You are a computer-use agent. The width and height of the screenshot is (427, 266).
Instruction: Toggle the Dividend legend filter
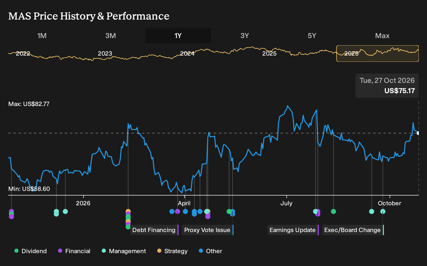click(x=31, y=251)
